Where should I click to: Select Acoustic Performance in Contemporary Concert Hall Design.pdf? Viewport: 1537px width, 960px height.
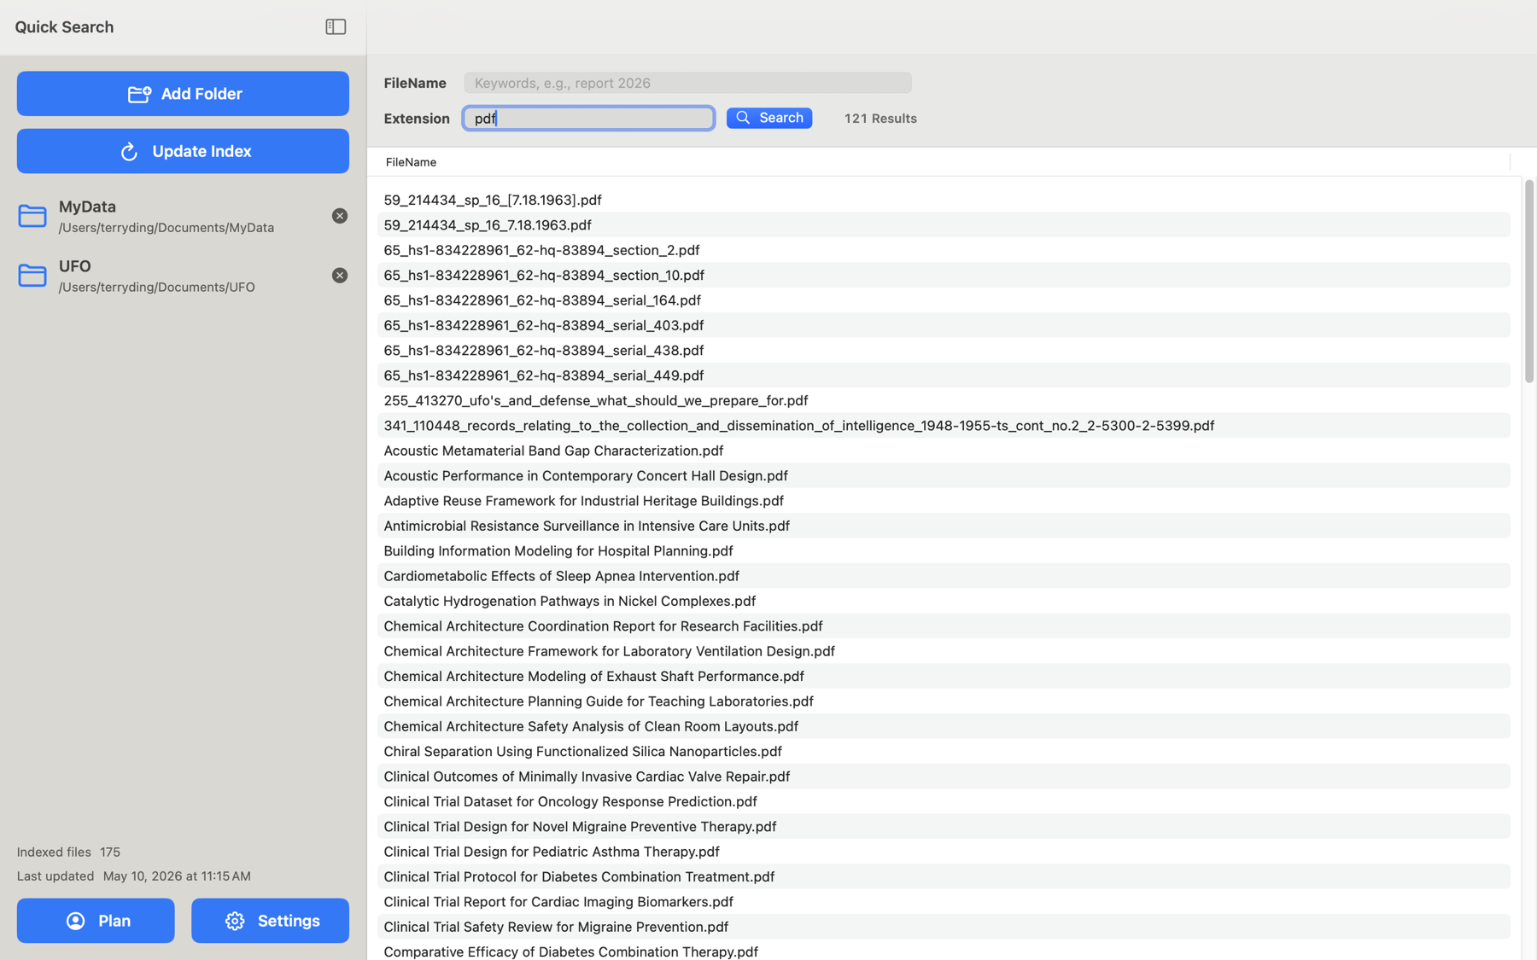(x=944, y=476)
